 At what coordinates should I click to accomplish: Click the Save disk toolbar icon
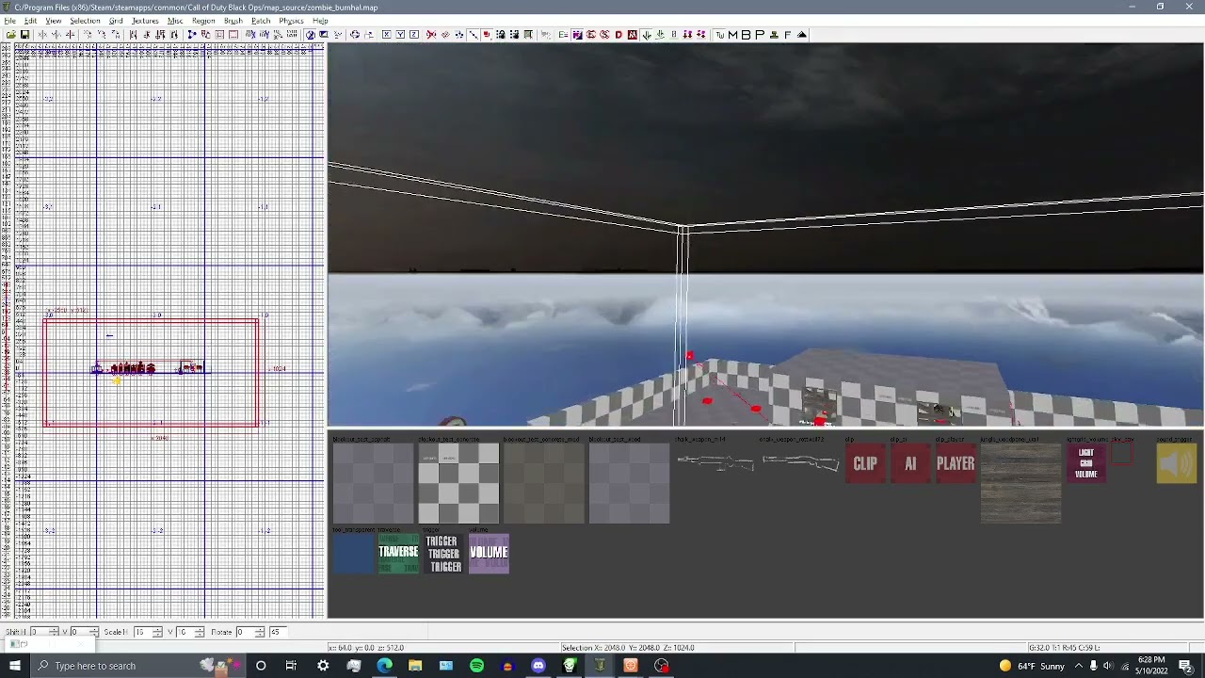click(24, 35)
